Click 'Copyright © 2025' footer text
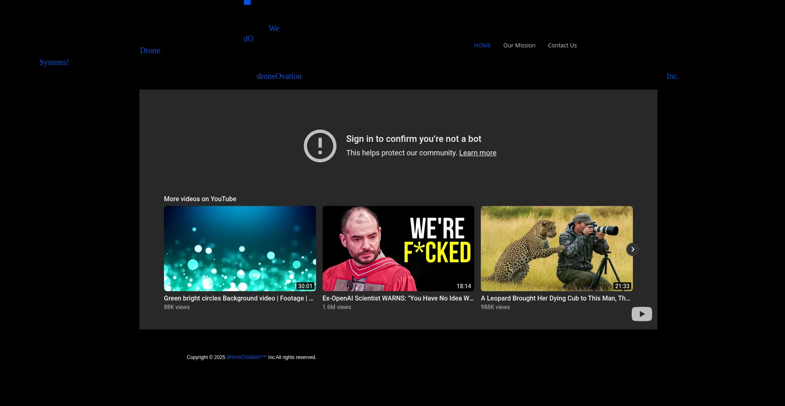The width and height of the screenshot is (785, 406). (x=206, y=357)
